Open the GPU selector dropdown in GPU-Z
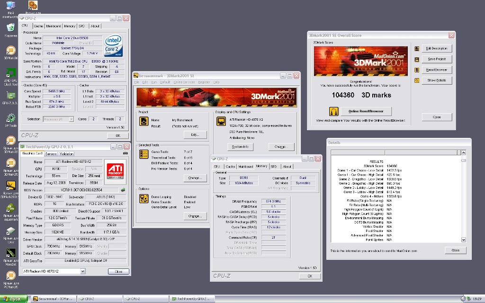The width and height of the screenshot is (485, 303). (x=83, y=271)
